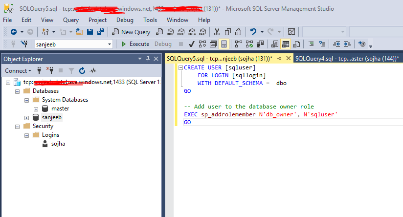Comment out the selected lines icon
This screenshot has width=403, height=217.
pyautogui.click(x=311, y=44)
